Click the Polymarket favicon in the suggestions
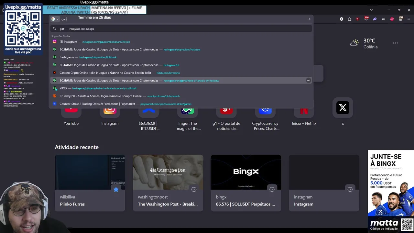Screen dimensions: 414x233 click(54, 104)
